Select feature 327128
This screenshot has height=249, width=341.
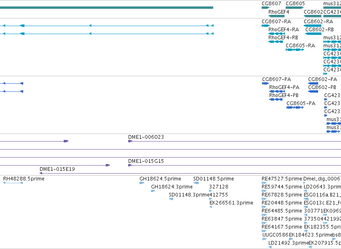pyautogui.click(x=219, y=187)
